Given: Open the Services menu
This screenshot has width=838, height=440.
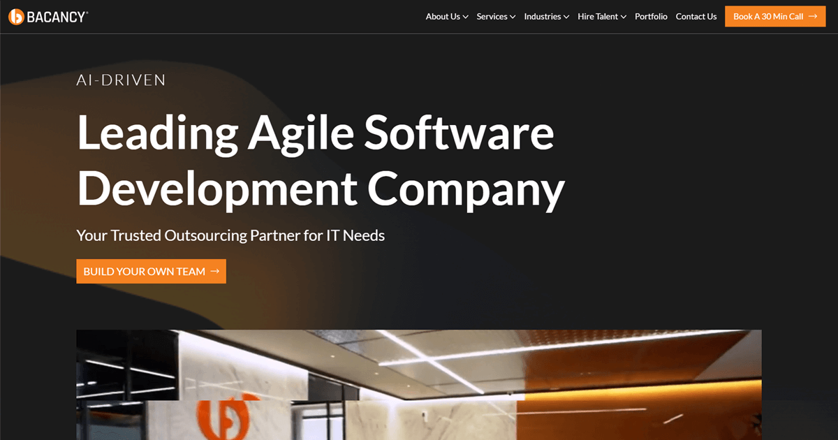Looking at the screenshot, I should [x=492, y=17].
